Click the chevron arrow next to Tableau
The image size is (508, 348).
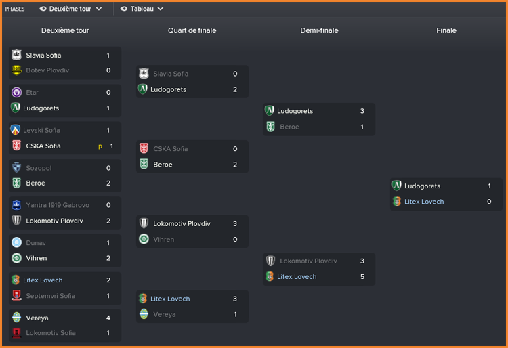161,9
